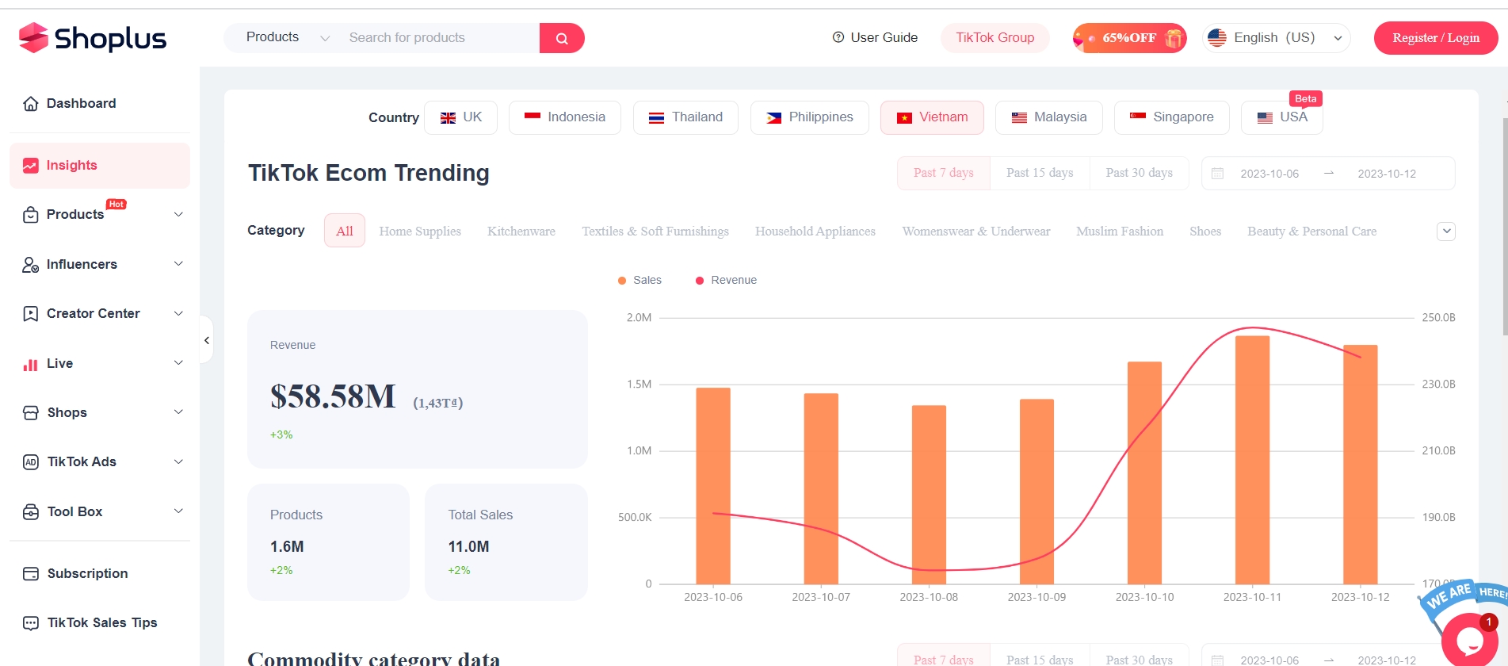Filter by Beauty & Personal Care category
1508x666 pixels.
point(1311,231)
